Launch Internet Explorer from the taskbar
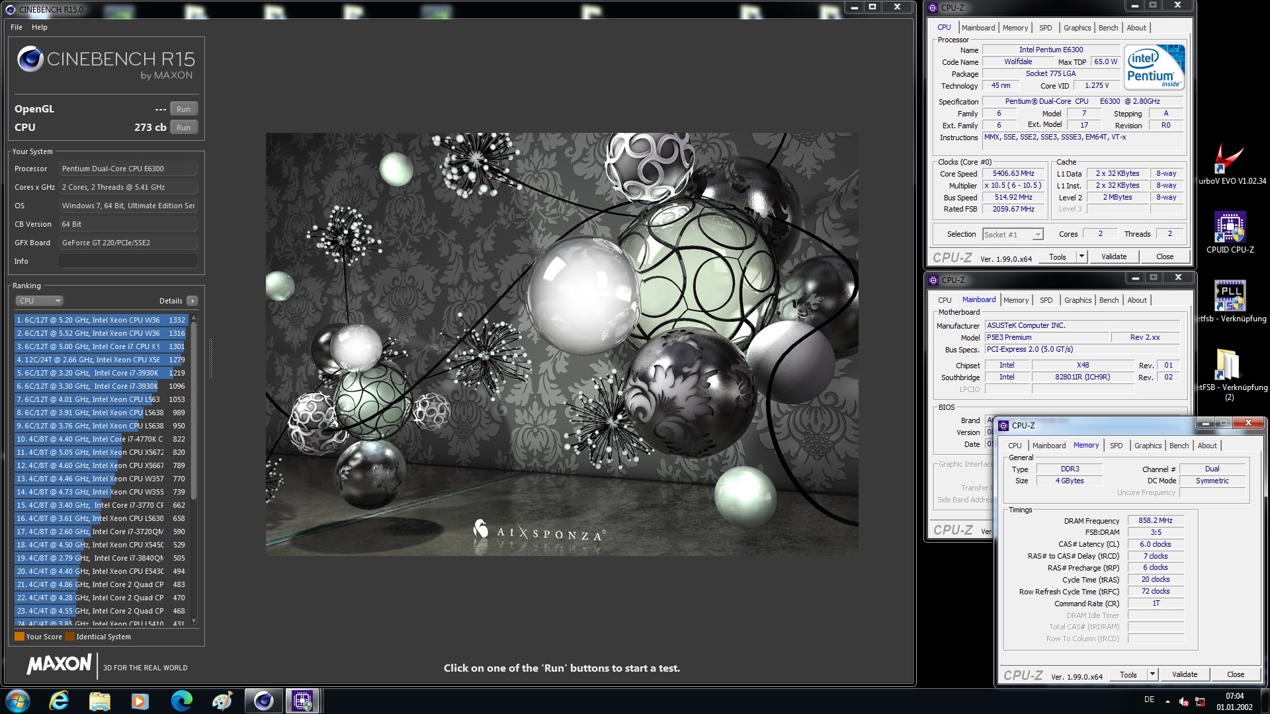The height and width of the screenshot is (714, 1270). 60,701
